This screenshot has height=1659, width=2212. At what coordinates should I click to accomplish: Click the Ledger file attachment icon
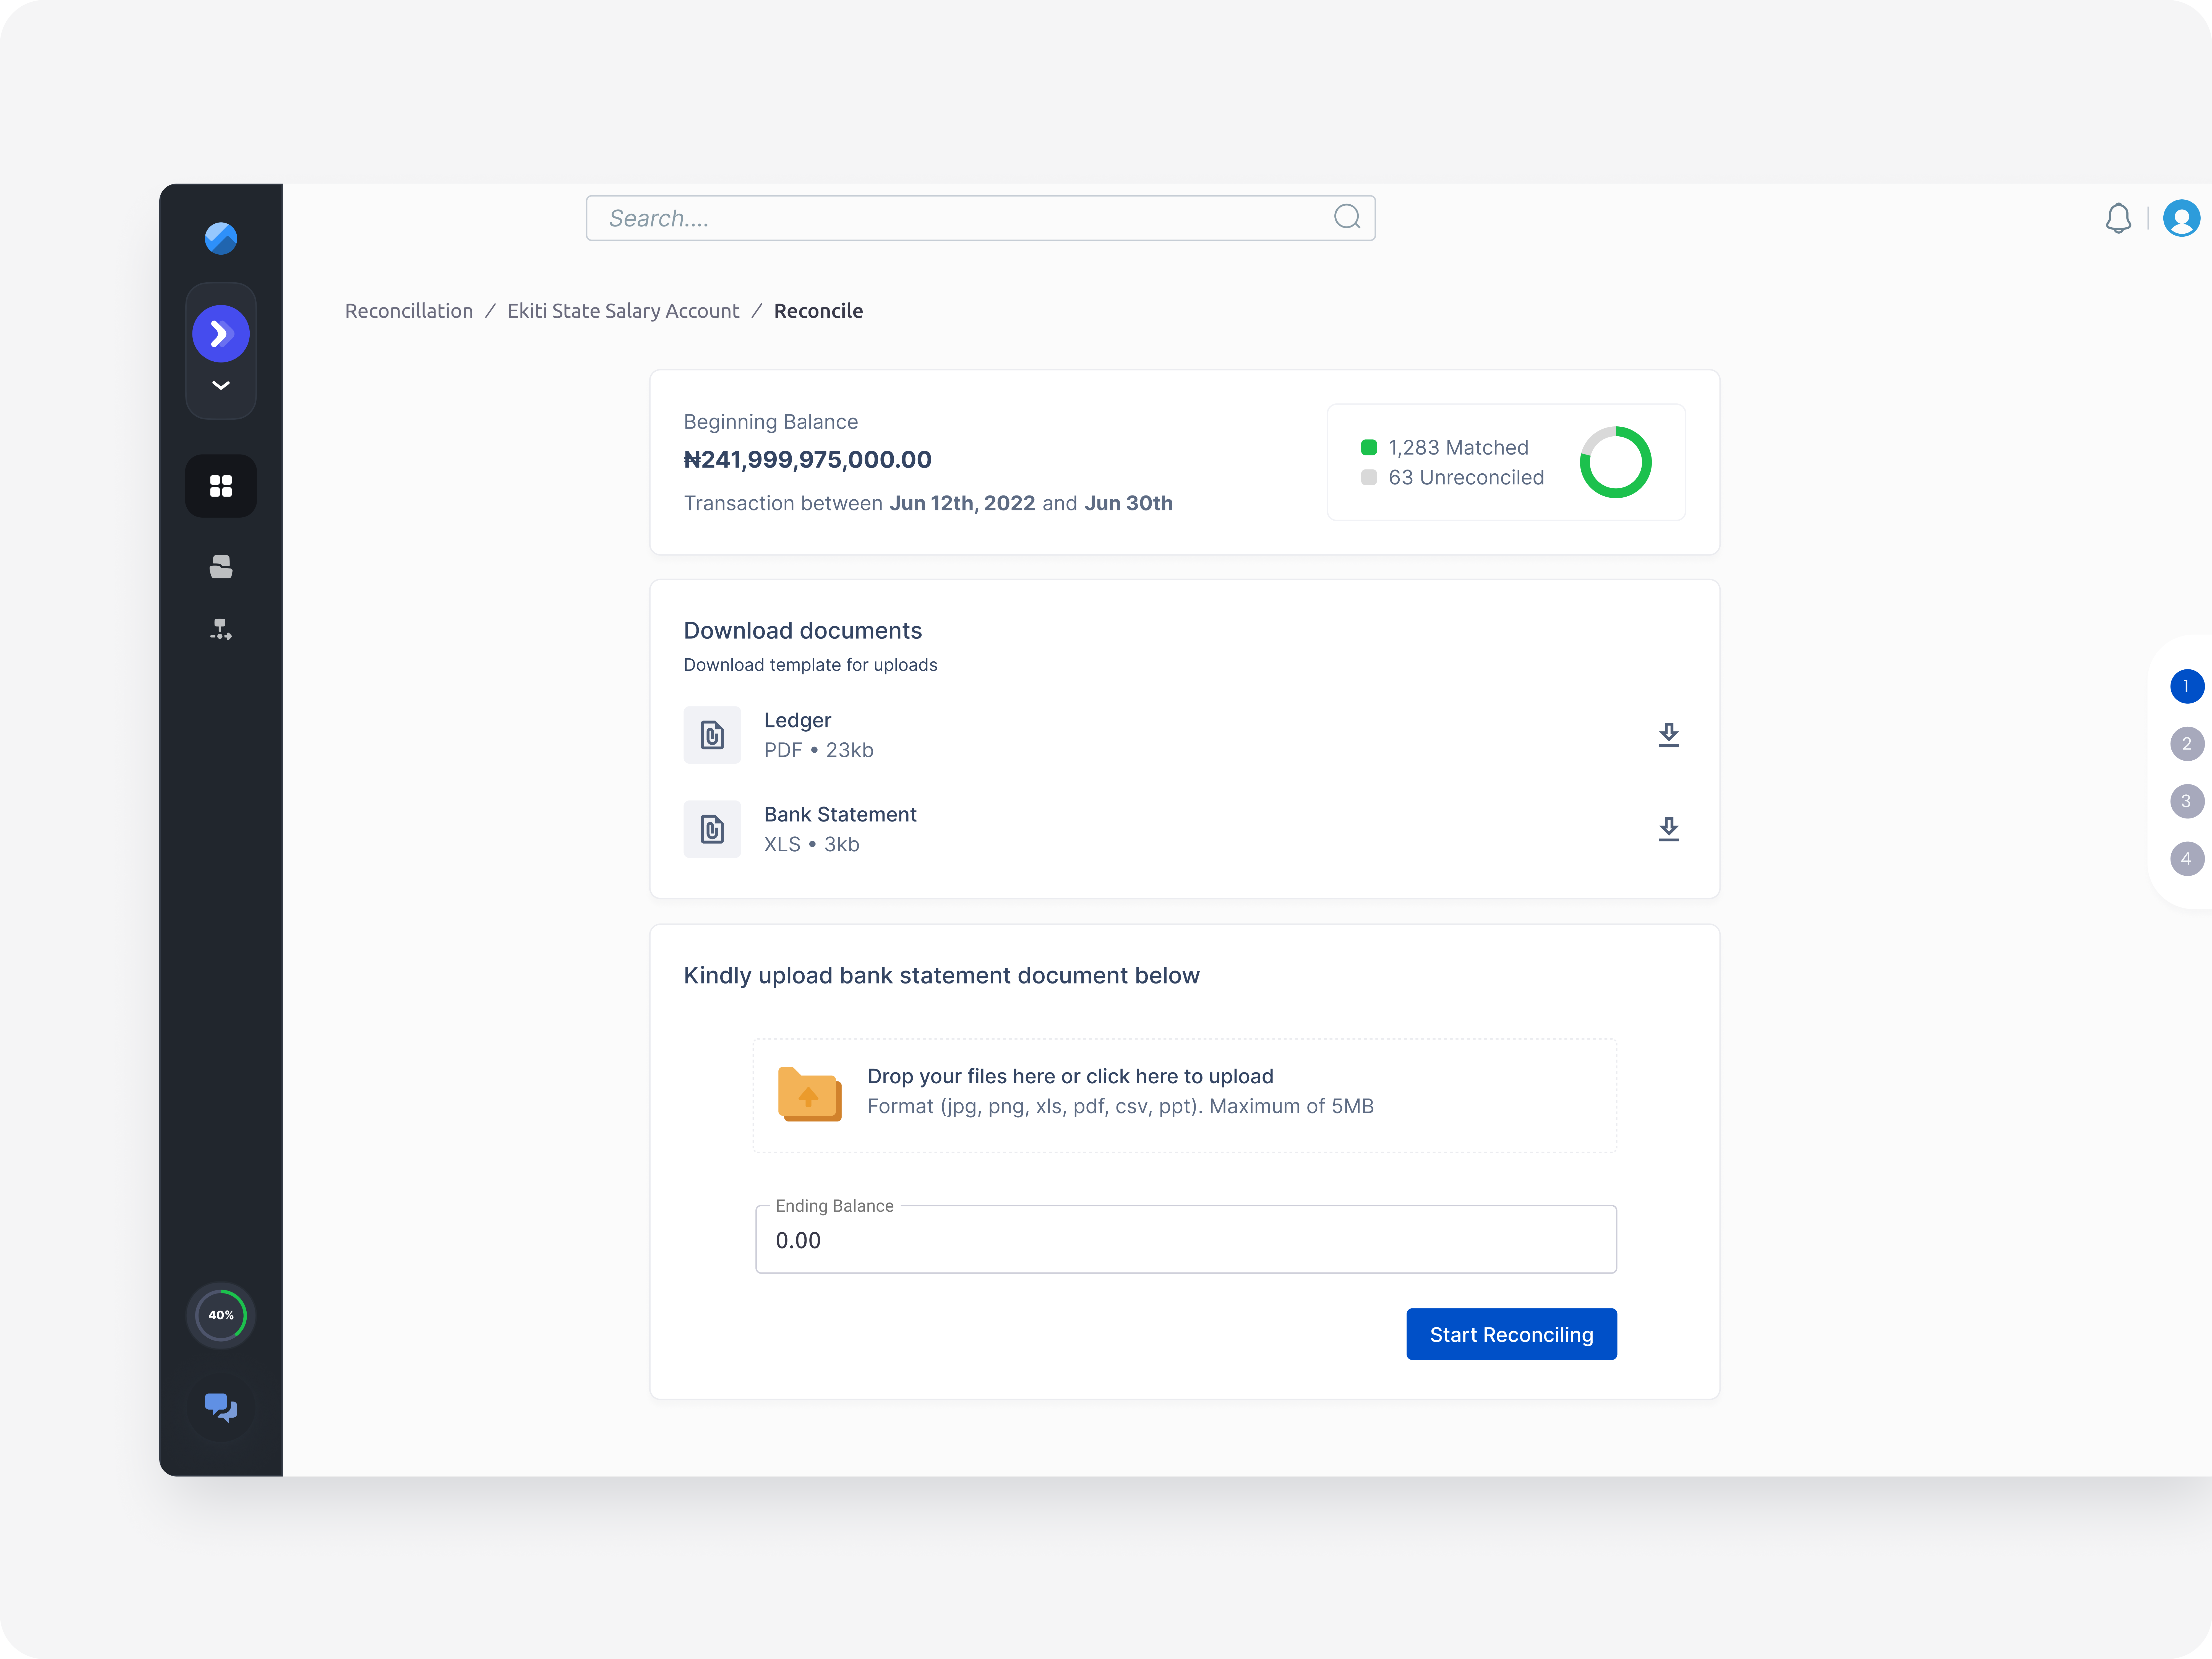(x=712, y=735)
